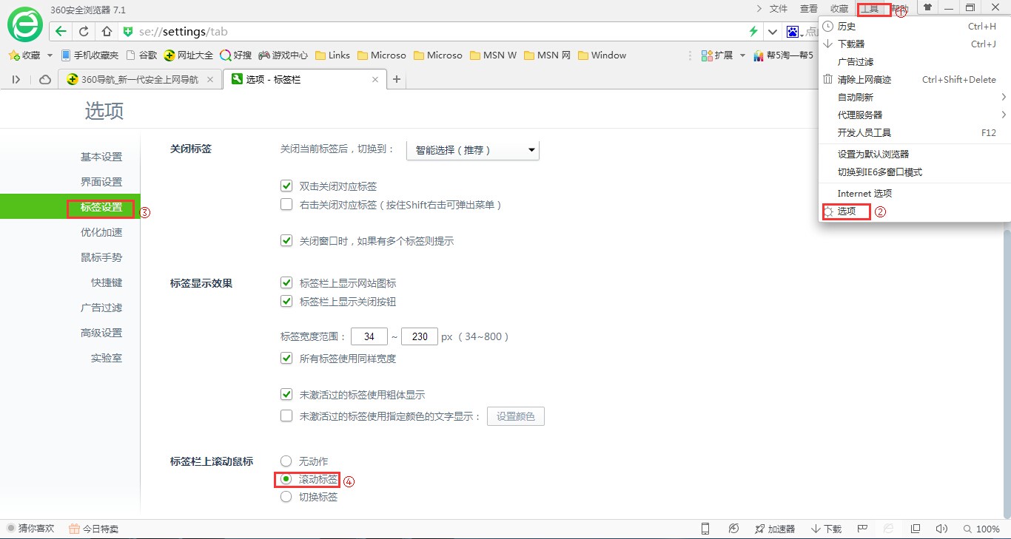
Task: Click the Baidu paw search engine icon
Action: pyautogui.click(x=793, y=32)
